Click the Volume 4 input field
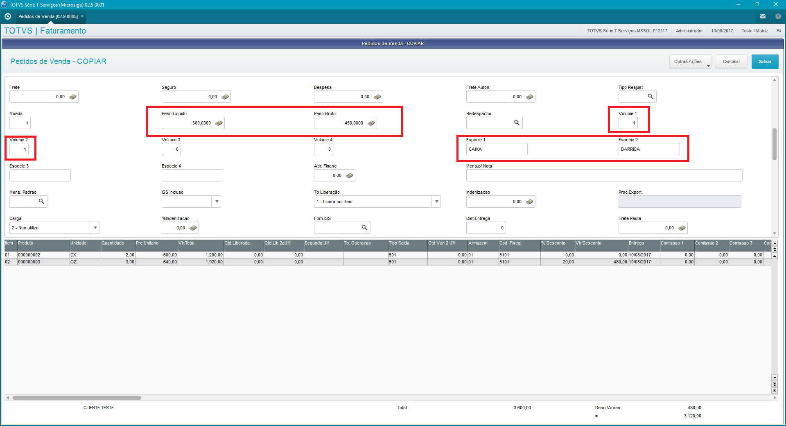Viewport: 786px width, 426px height. (x=323, y=149)
